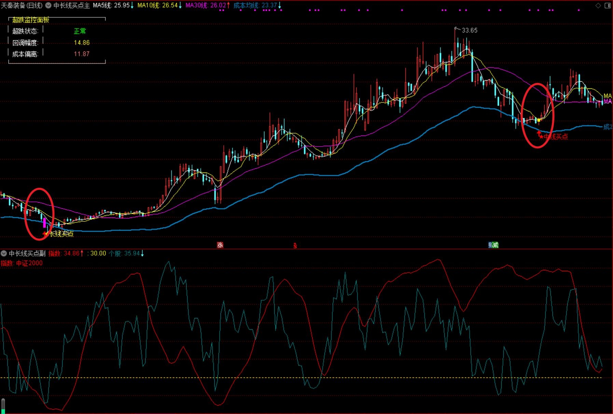This screenshot has width=613, height=414.
Task: Click the gray-green bar at the sub-chart's bottom-left
Action: [x=3, y=406]
